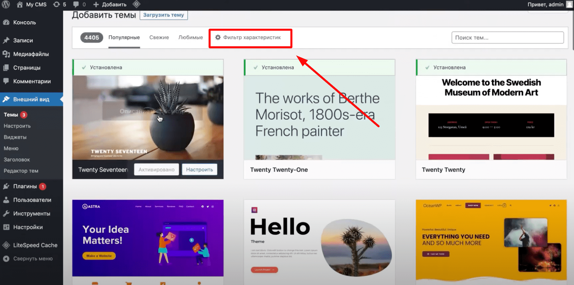Click the Добавить темы page heading
This screenshot has height=285, width=574.
(104, 15)
